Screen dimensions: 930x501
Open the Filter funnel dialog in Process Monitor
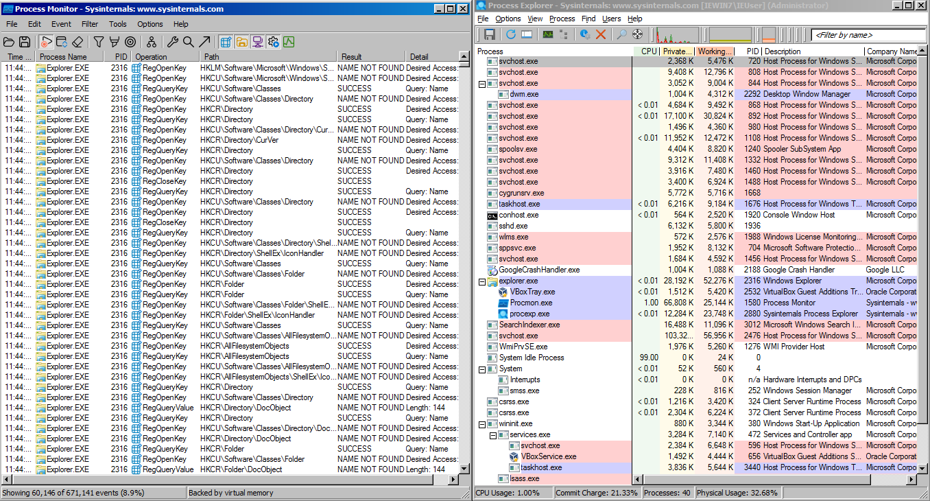pos(99,42)
